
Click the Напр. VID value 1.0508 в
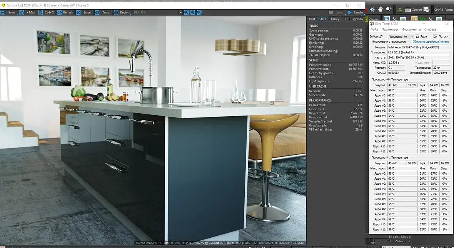(x=396, y=63)
